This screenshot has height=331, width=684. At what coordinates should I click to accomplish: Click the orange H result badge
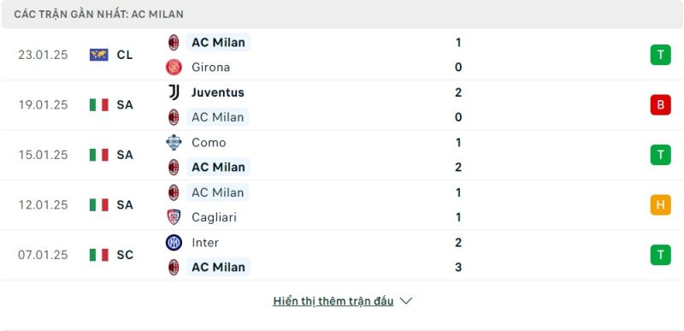click(x=660, y=205)
